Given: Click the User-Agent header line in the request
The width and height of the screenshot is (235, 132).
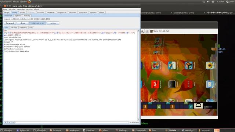Looking at the screenshot, I should pos(62,40).
